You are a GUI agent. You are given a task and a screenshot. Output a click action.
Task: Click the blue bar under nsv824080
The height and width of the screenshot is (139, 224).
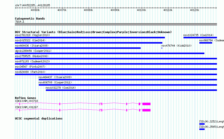pos(116,74)
